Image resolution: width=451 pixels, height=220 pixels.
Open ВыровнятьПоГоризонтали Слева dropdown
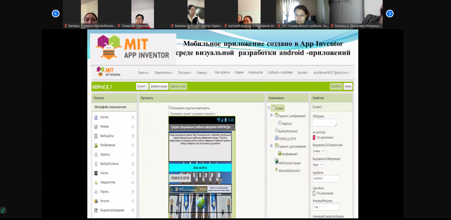coord(319,151)
